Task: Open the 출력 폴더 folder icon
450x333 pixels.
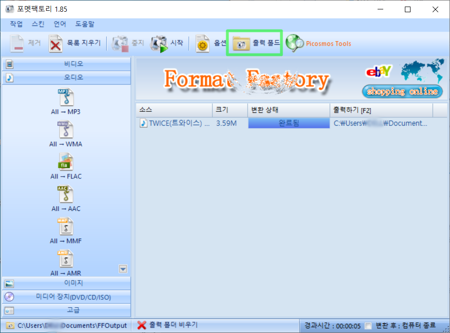Action: 241,44
